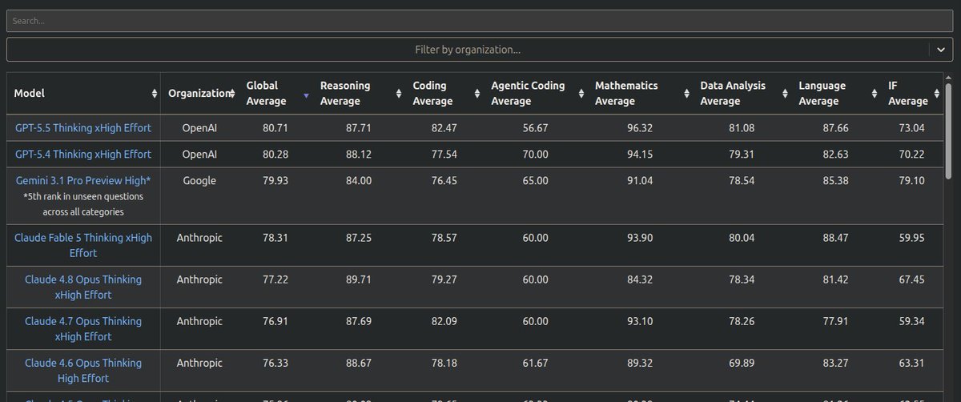
Task: Select agentic coding value 61.67
Action: pos(535,363)
